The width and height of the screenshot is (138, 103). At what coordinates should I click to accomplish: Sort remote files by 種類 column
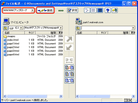(x=119, y=33)
